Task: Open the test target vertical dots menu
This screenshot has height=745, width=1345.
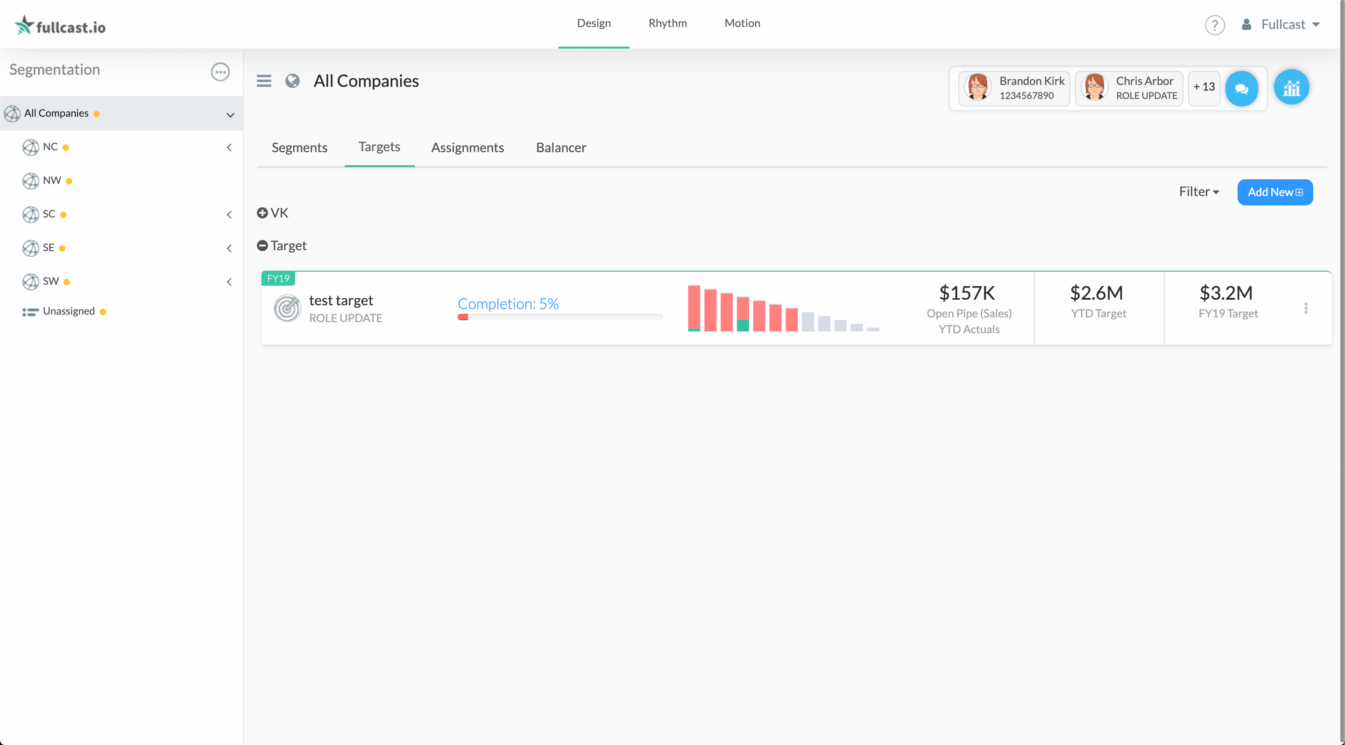Action: pyautogui.click(x=1306, y=309)
